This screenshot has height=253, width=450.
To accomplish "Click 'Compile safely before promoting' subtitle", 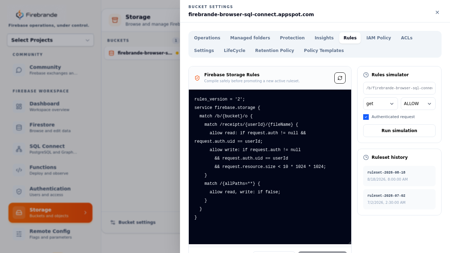I will [252, 81].
